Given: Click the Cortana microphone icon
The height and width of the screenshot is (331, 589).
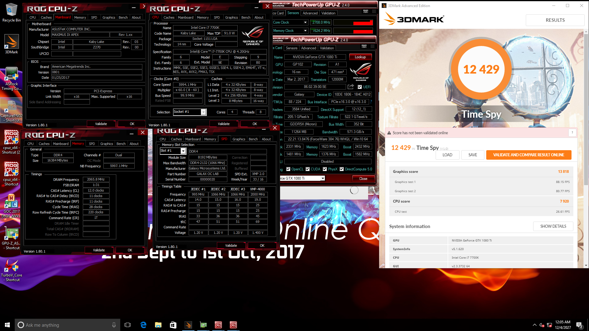Looking at the screenshot, I should (114, 325).
